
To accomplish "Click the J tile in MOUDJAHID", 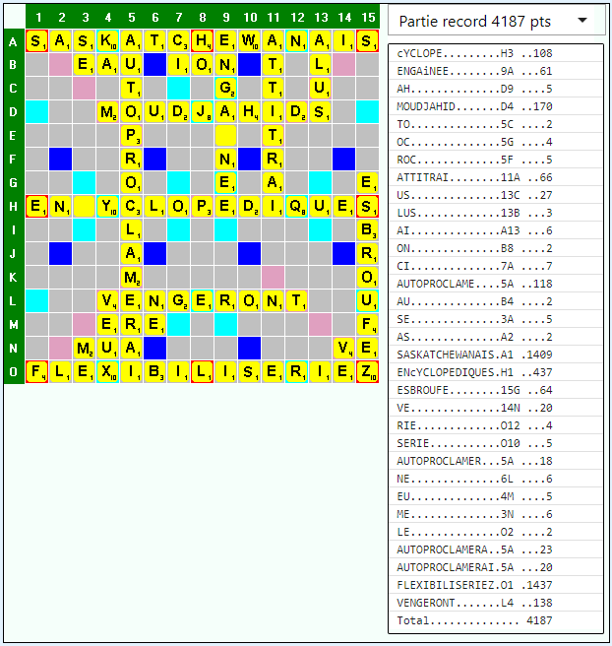I will click(202, 111).
